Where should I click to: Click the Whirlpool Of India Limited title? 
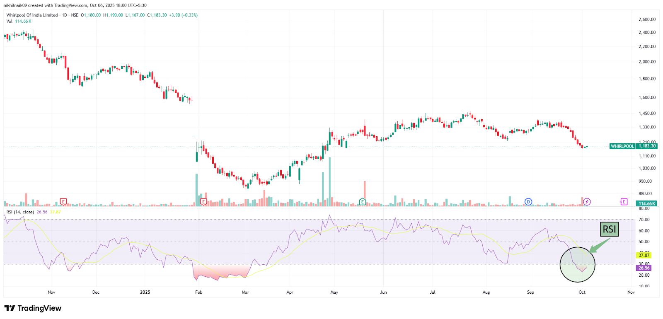click(x=32, y=15)
